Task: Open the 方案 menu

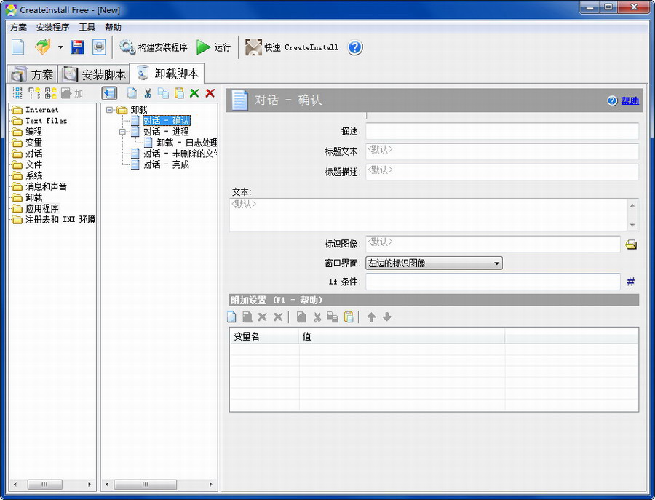Action: click(18, 27)
